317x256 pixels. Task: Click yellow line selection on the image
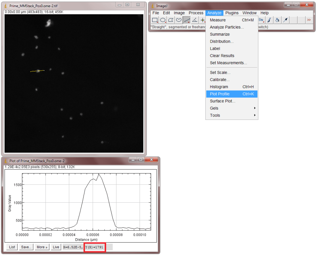coord(37,71)
